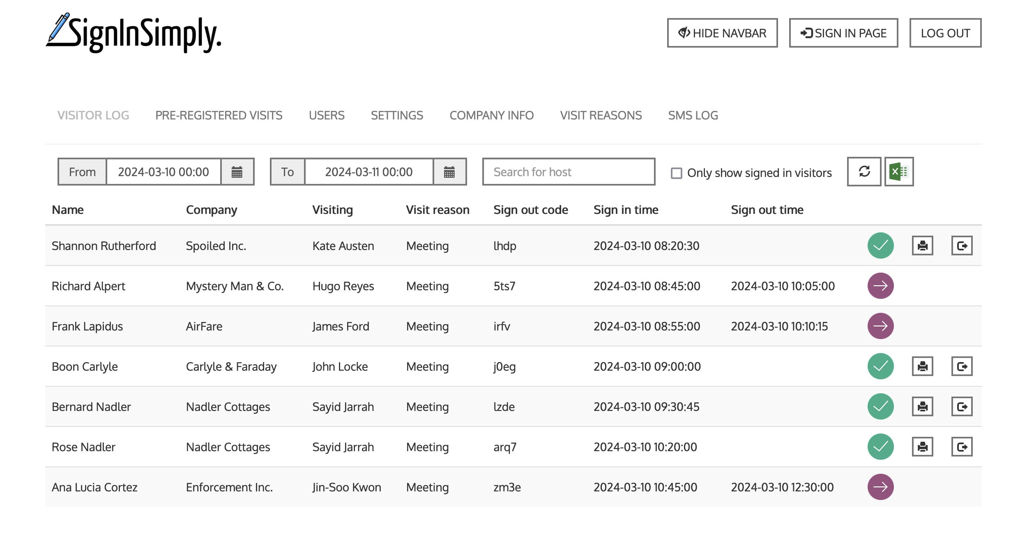
Task: Click green checkmark for Shannon Rutherford
Action: [x=880, y=245]
